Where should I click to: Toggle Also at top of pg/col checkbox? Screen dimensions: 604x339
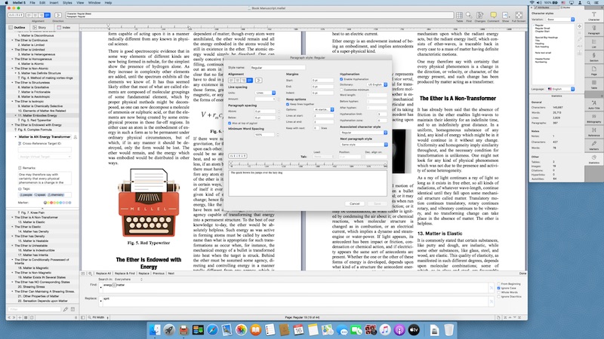tap(230, 124)
